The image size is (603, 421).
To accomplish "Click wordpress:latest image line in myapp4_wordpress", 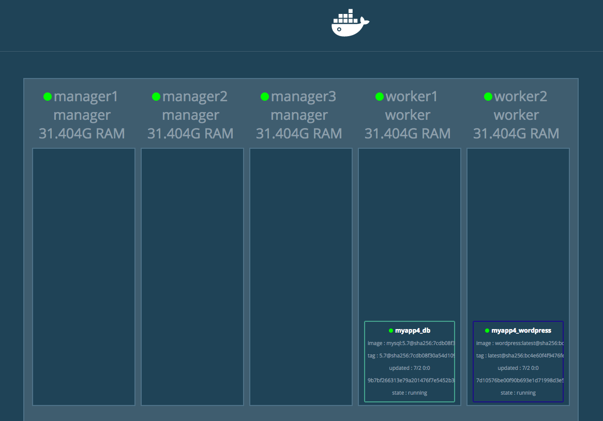I will coord(520,343).
